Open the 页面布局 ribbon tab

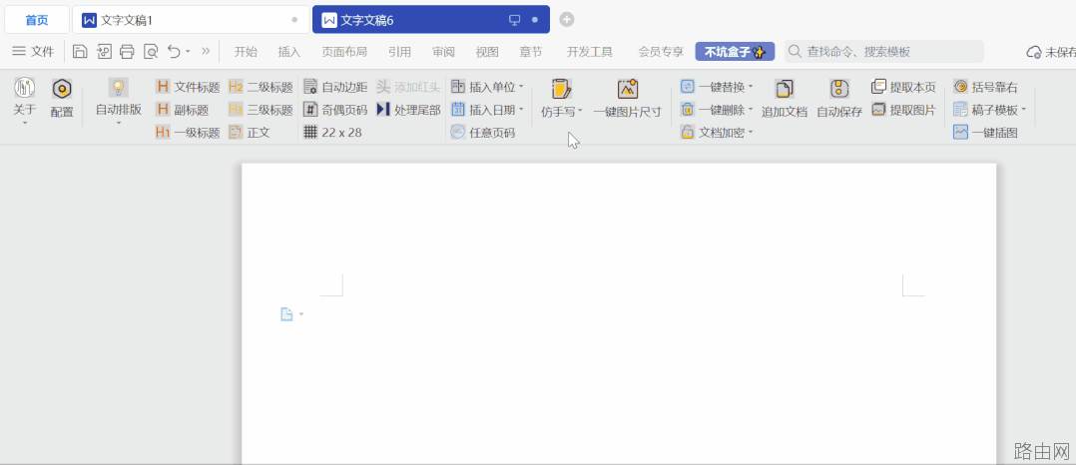343,52
